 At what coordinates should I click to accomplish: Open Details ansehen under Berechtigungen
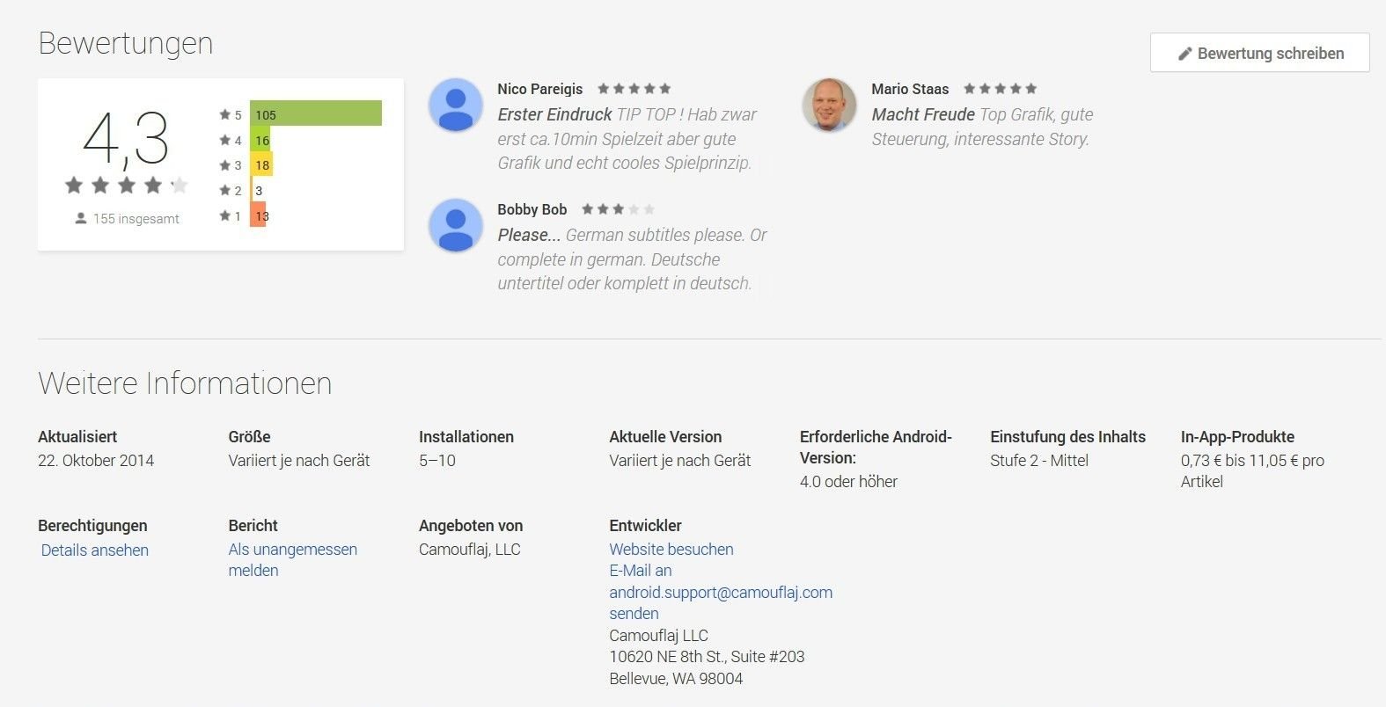(x=95, y=550)
